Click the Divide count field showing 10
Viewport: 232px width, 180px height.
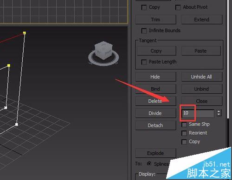point(198,113)
